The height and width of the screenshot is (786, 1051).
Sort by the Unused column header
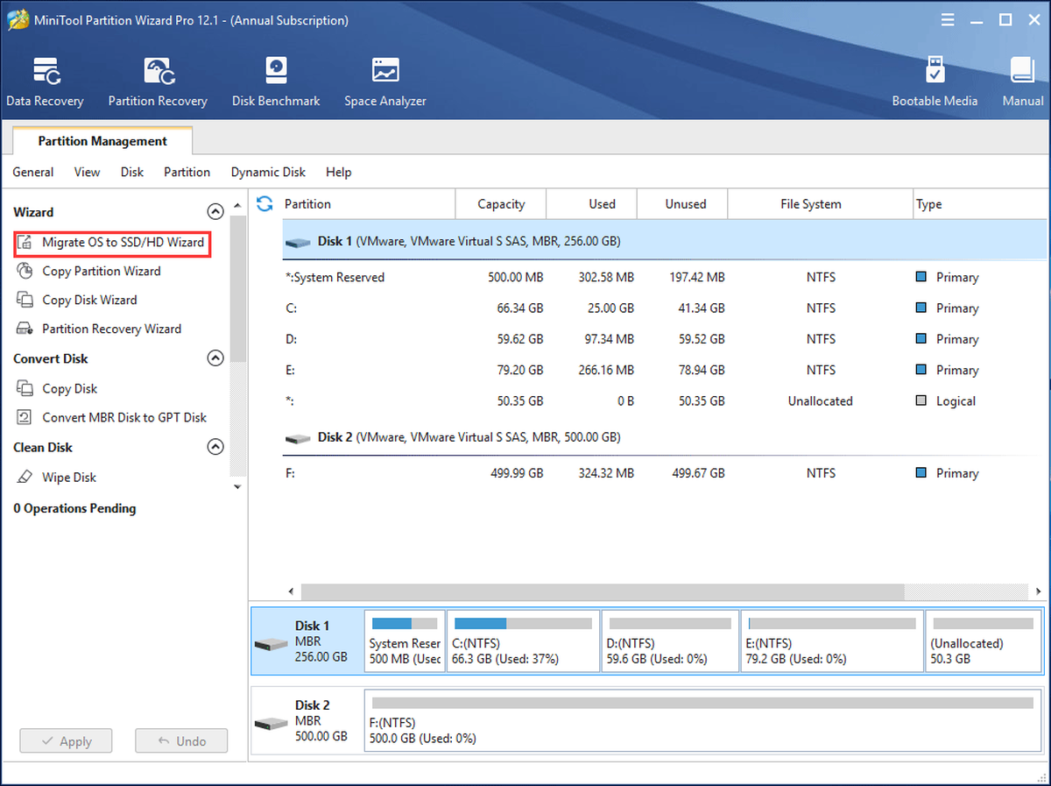pyautogui.click(x=681, y=204)
